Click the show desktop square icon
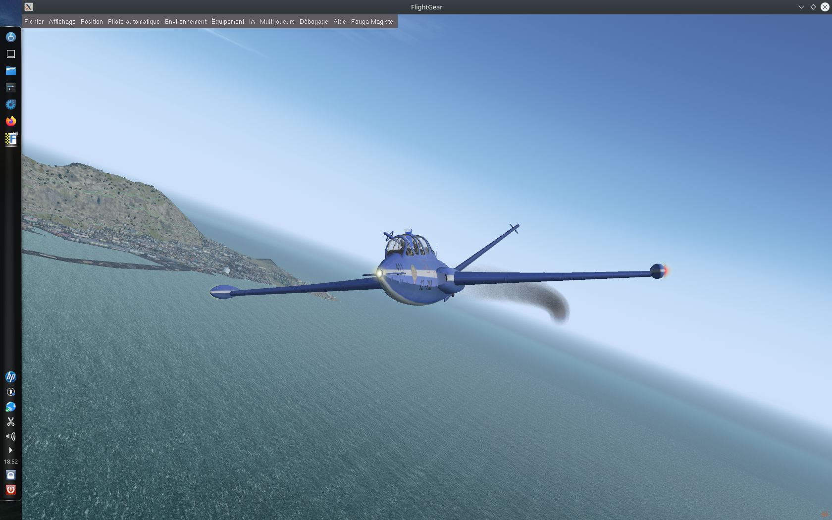Screen dimensions: 832x520 coord(10,54)
